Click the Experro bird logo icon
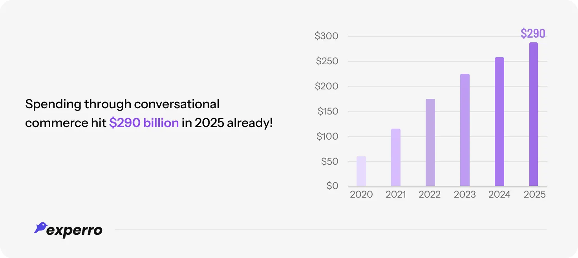 click(x=40, y=228)
